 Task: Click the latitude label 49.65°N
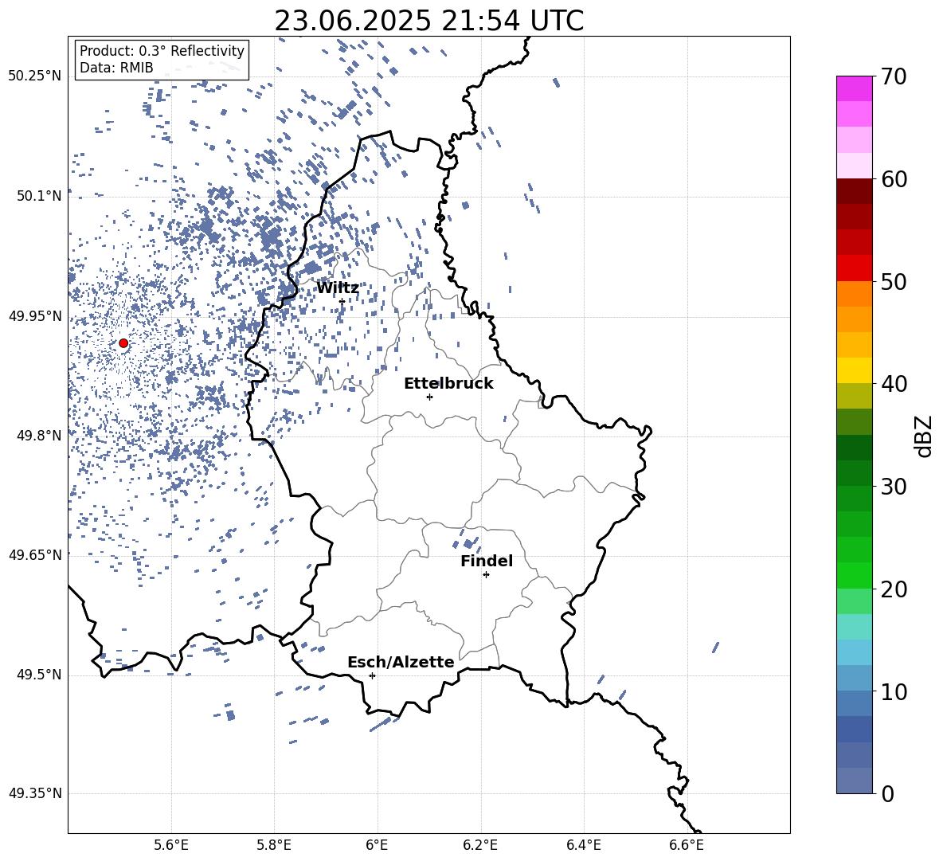click(x=35, y=555)
